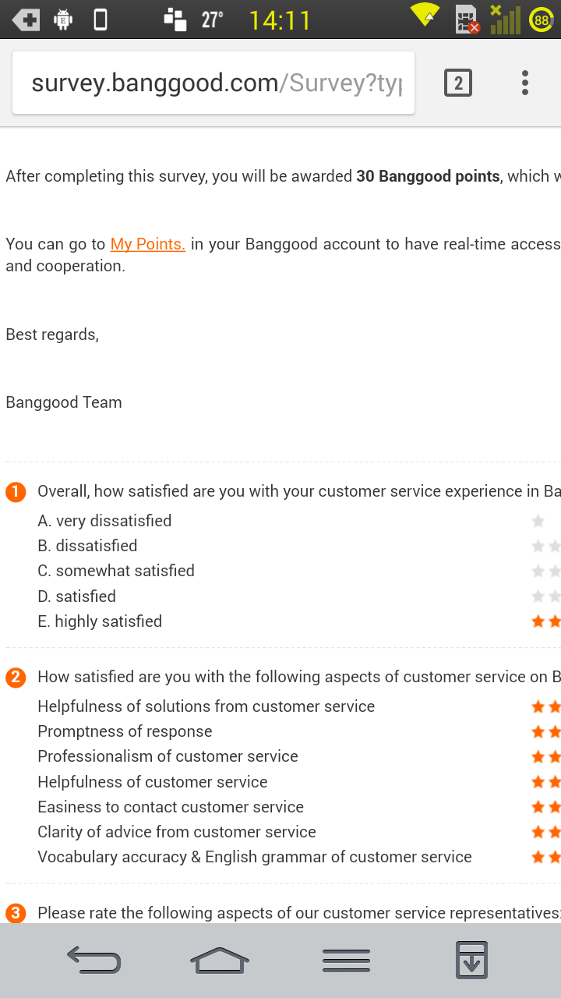Tap the Android debug status bar icon
The width and height of the screenshot is (561, 998).
pyautogui.click(x=63, y=19)
